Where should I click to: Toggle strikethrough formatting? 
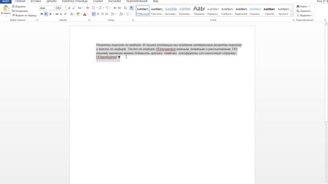(x=57, y=14)
